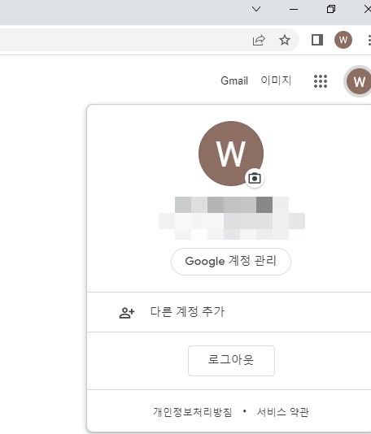The image size is (371, 434).
Task: Minimize the Chrome window
Action: pyautogui.click(x=294, y=9)
